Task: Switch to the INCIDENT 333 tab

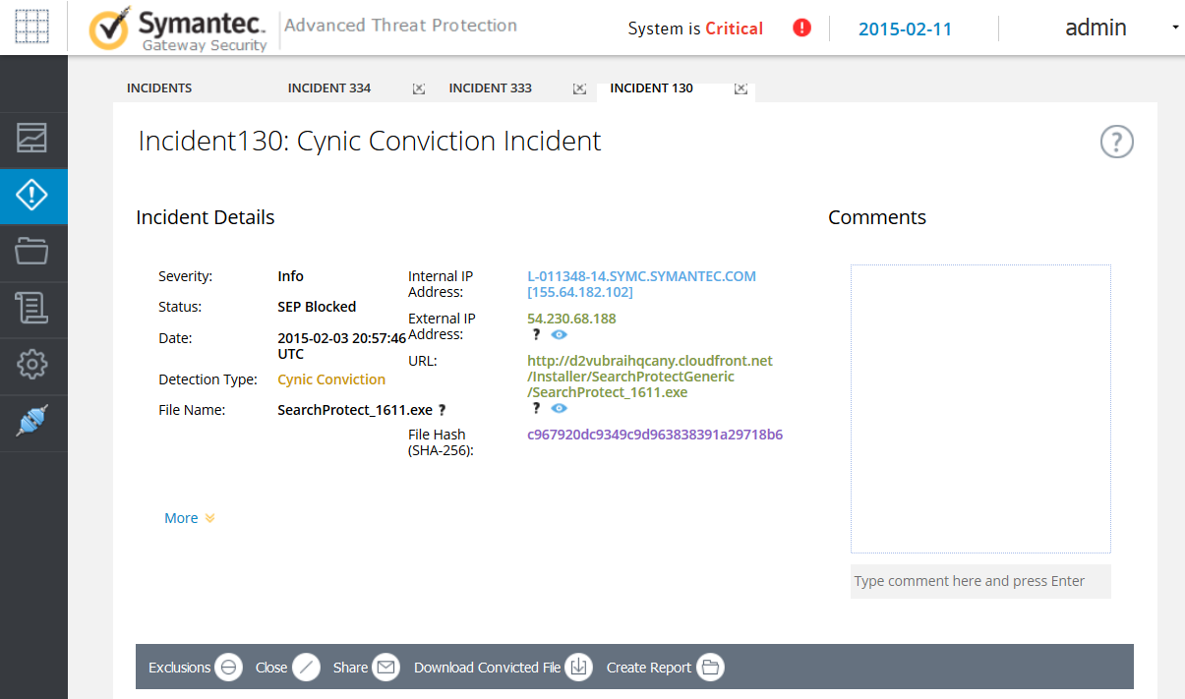Action: tap(491, 88)
